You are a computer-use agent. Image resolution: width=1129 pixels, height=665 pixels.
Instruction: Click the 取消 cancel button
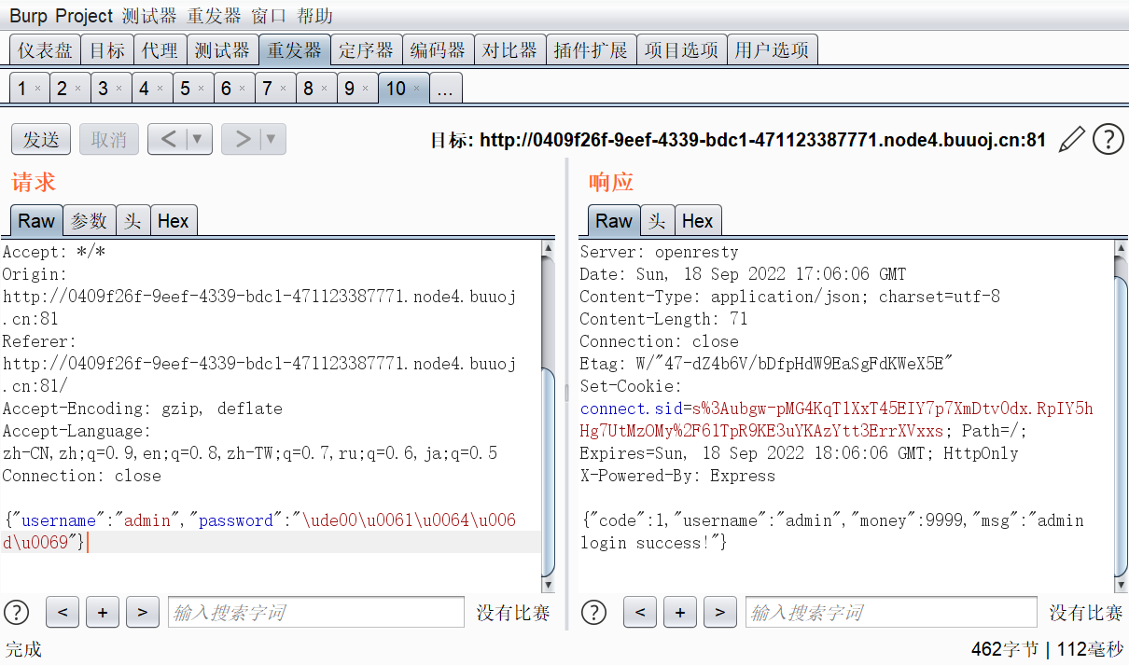[109, 140]
